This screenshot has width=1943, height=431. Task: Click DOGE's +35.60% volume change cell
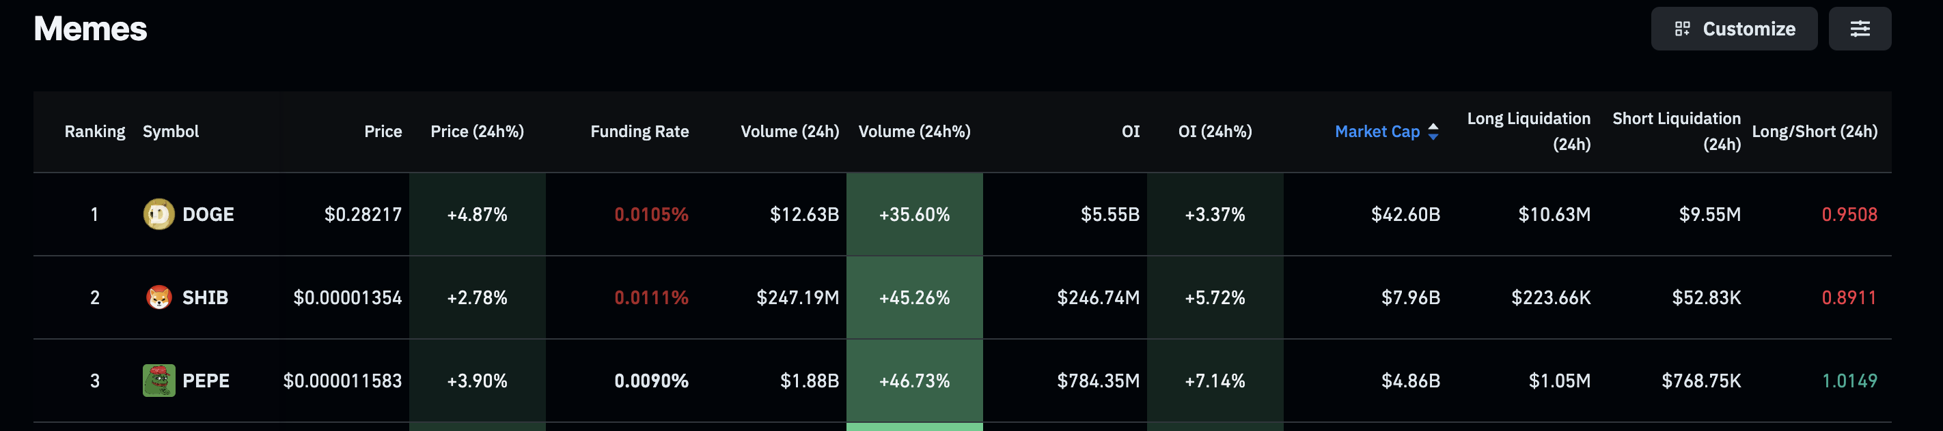(914, 215)
